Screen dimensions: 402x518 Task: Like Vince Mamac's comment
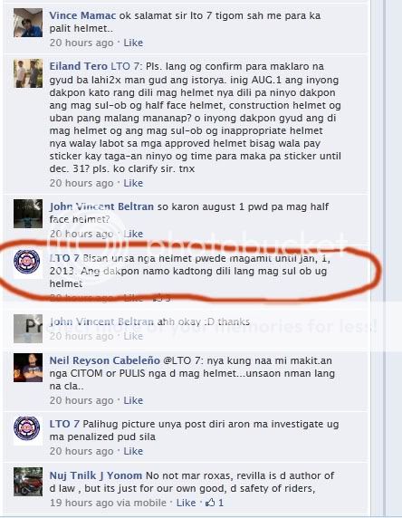[133, 43]
